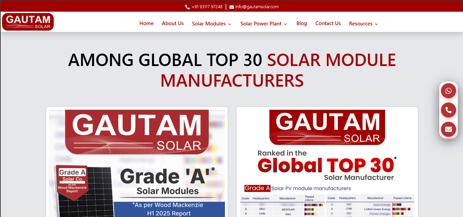The height and width of the screenshot is (217, 463).
Task: Expand the chevron beside Resources
Action: (x=377, y=24)
